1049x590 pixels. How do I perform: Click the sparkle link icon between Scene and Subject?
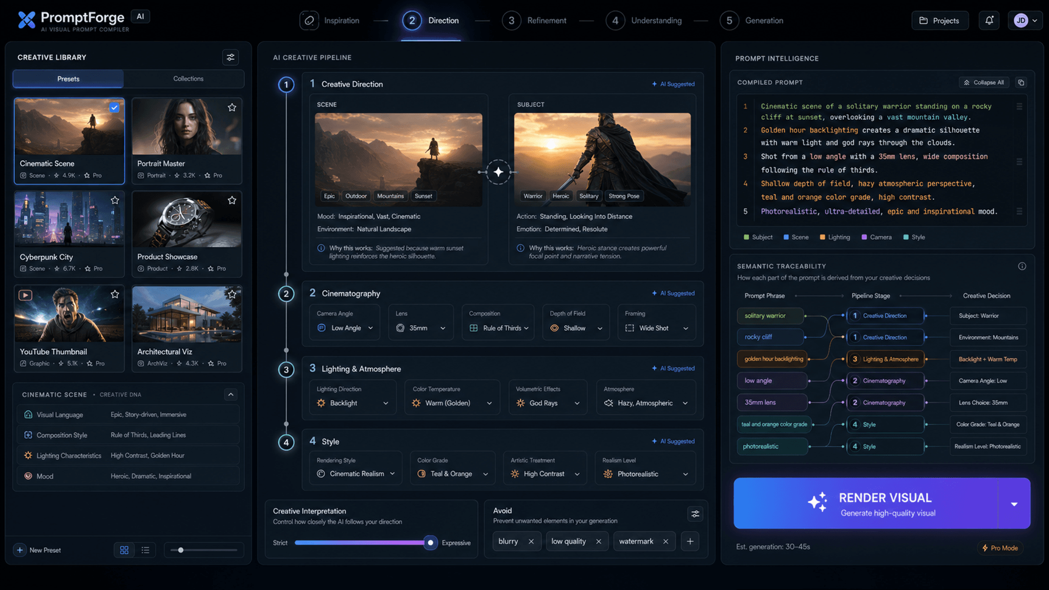click(x=498, y=172)
